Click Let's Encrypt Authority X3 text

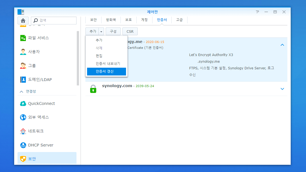[211, 55]
